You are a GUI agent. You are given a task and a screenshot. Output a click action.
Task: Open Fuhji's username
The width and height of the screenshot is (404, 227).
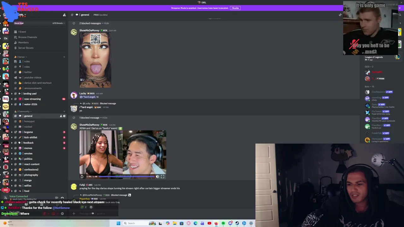point(82,185)
